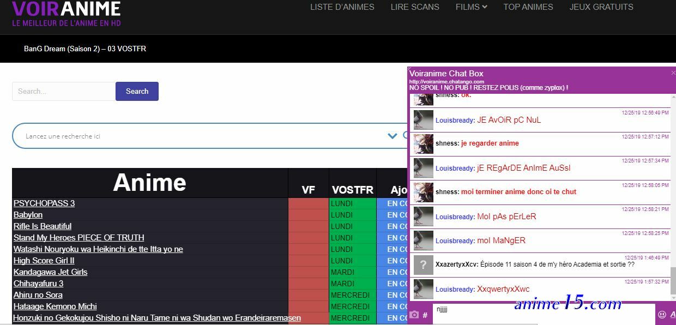Click message about Épisode 11 saison 4

click(x=558, y=264)
